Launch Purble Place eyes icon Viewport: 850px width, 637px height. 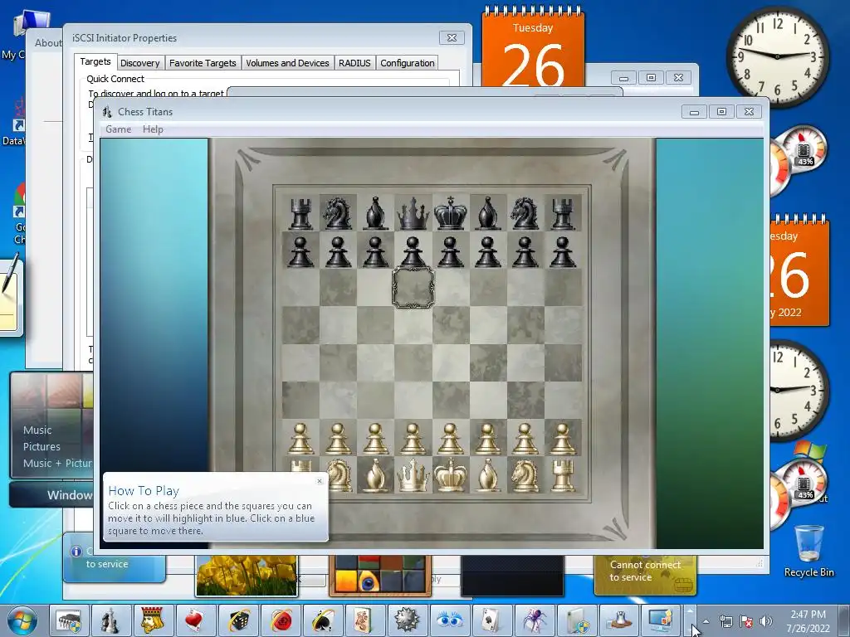coord(449,620)
